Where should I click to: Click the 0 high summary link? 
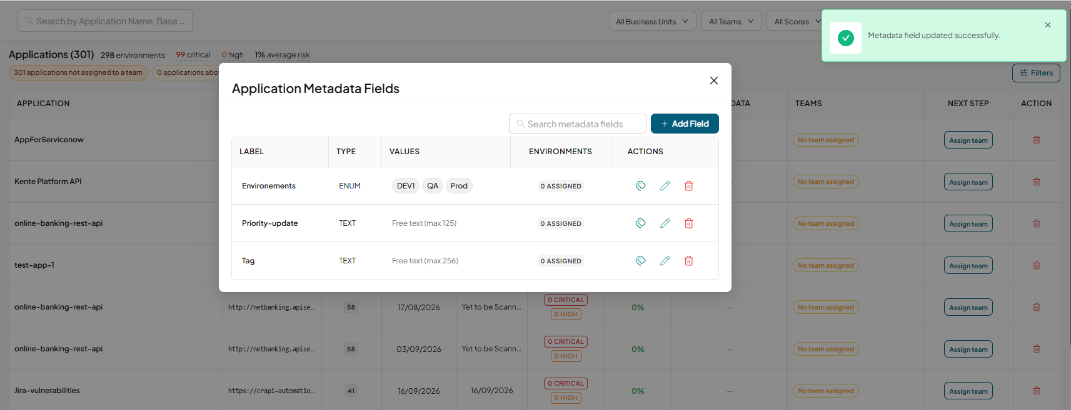tap(233, 55)
